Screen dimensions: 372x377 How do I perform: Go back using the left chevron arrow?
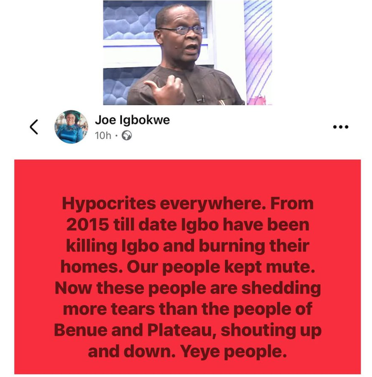point(34,127)
